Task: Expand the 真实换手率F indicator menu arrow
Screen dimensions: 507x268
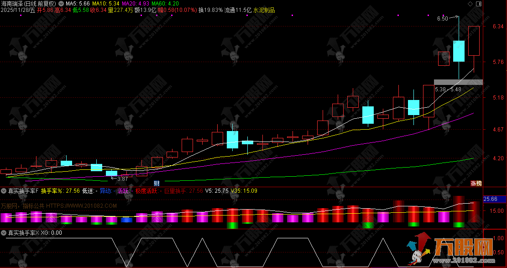Action: 4,191
